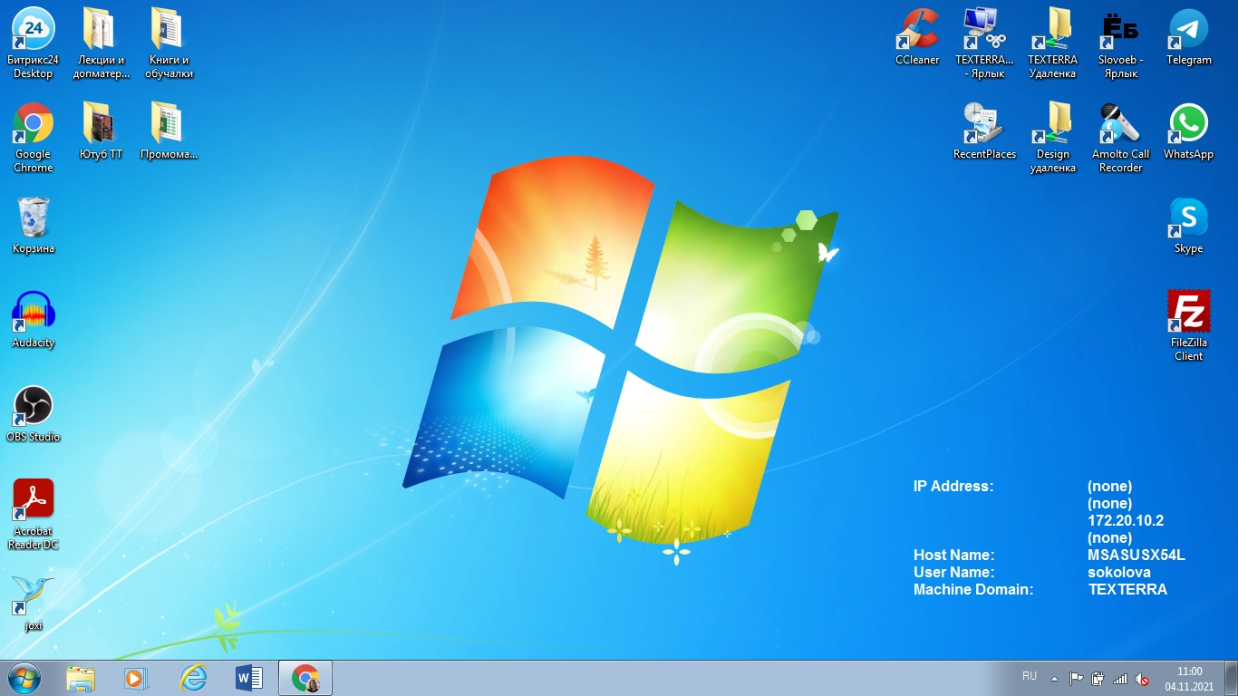Open Windows Explorer from the taskbar
Image resolution: width=1238 pixels, height=696 pixels.
(81, 678)
